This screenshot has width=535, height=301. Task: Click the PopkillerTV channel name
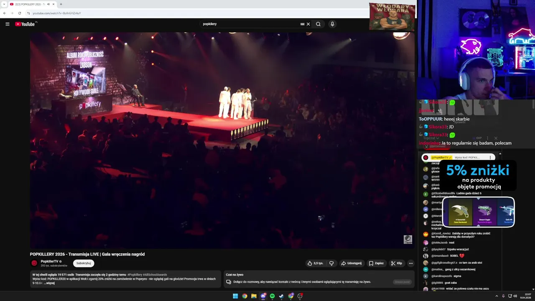[49, 261]
